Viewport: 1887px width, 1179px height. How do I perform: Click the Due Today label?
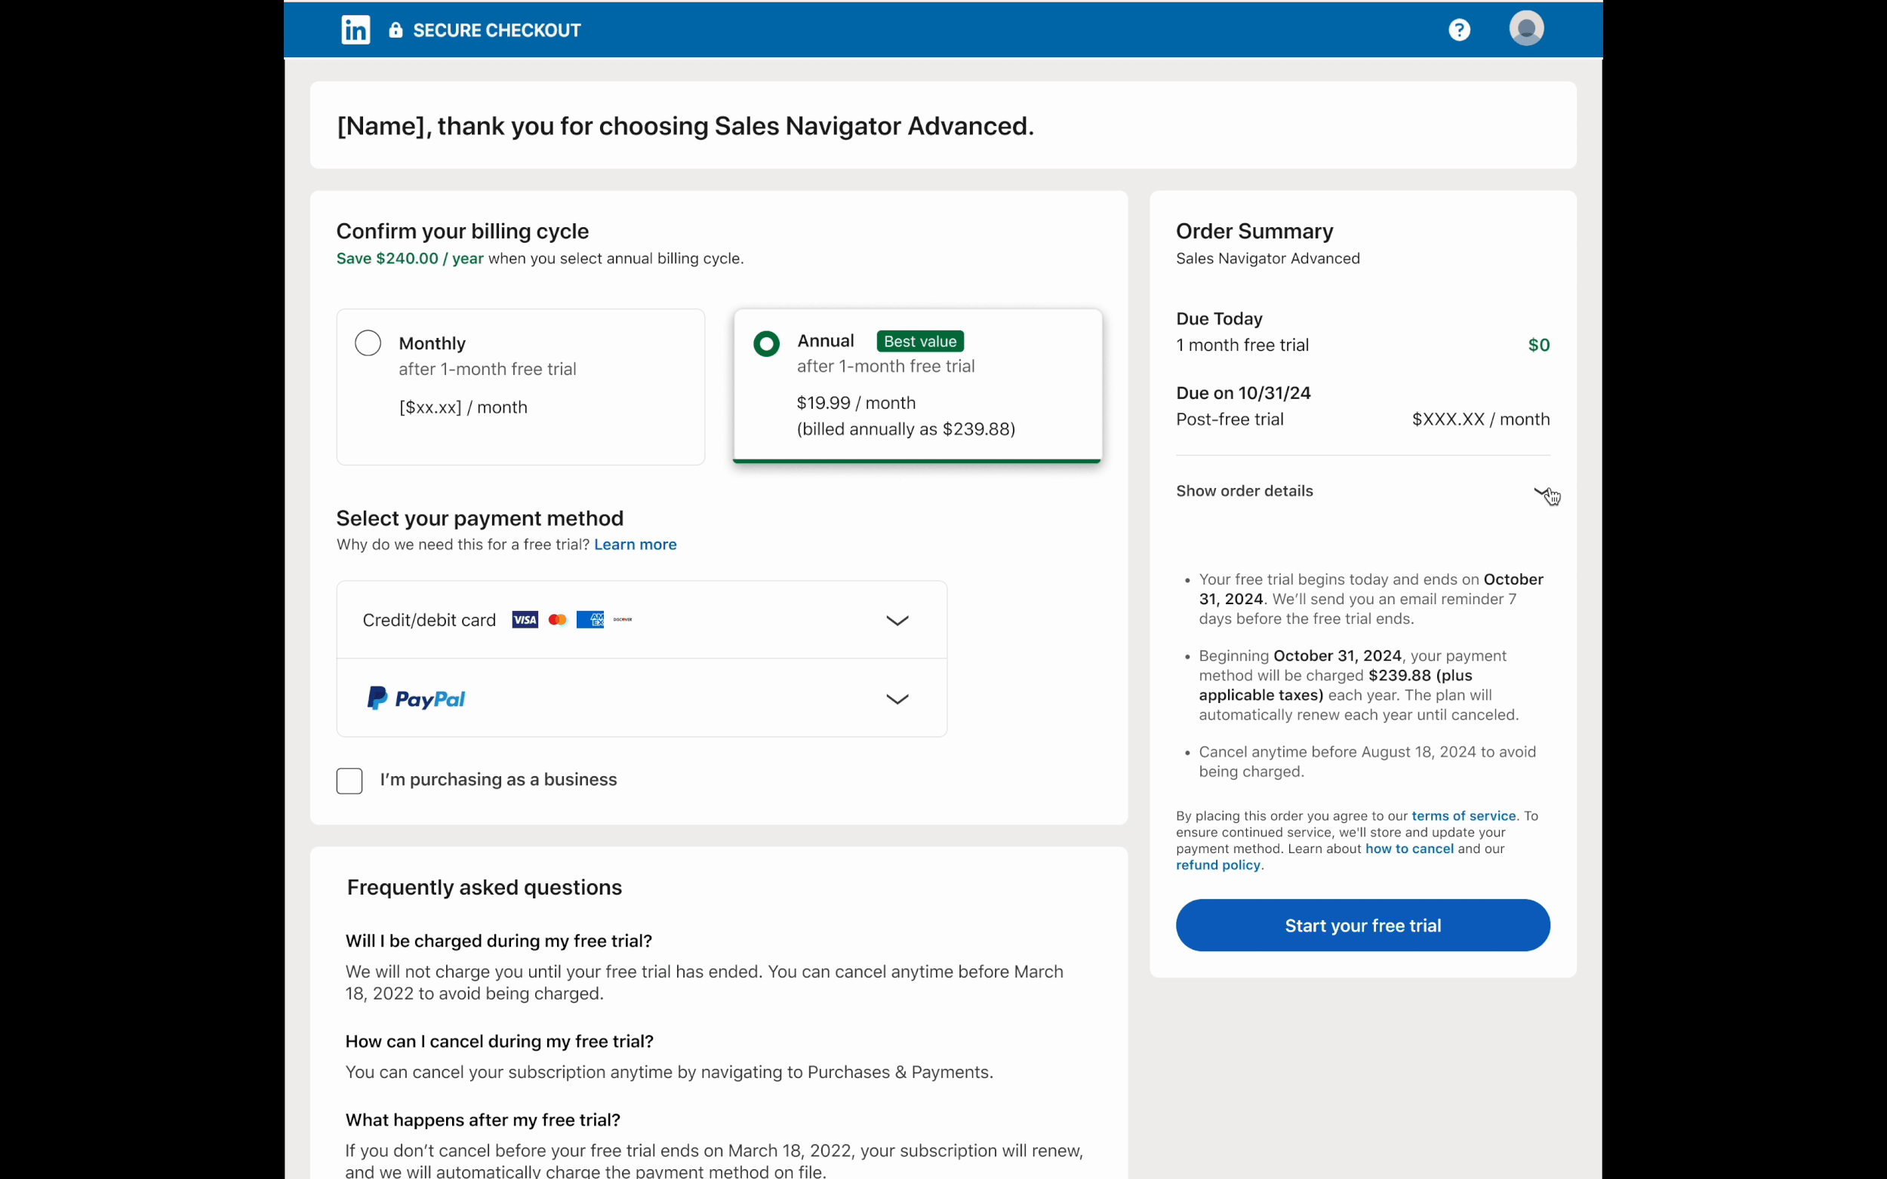point(1218,318)
